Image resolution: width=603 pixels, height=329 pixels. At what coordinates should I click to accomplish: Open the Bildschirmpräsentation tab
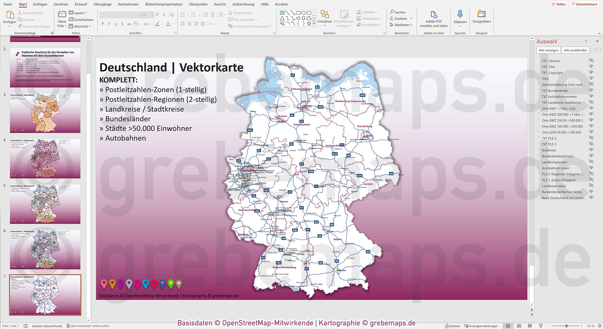[164, 4]
